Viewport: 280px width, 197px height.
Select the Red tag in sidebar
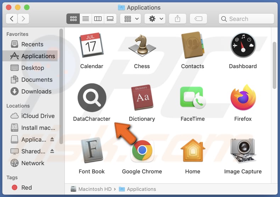point(30,187)
